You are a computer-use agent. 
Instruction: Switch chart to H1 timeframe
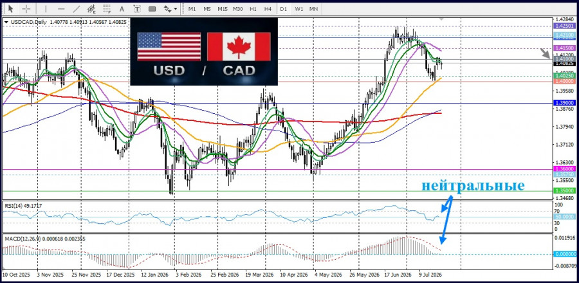(253, 8)
